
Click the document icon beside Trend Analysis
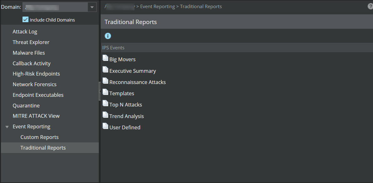point(105,115)
